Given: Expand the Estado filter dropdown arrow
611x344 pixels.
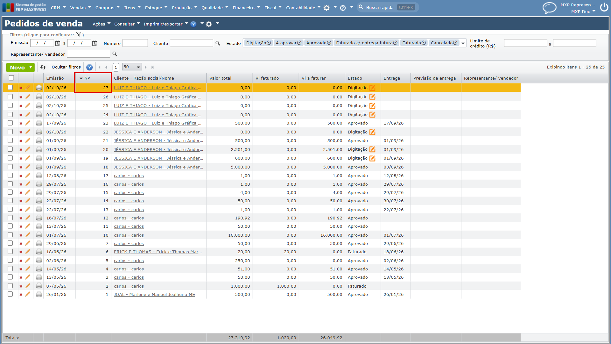Looking at the screenshot, I should click(x=463, y=43).
